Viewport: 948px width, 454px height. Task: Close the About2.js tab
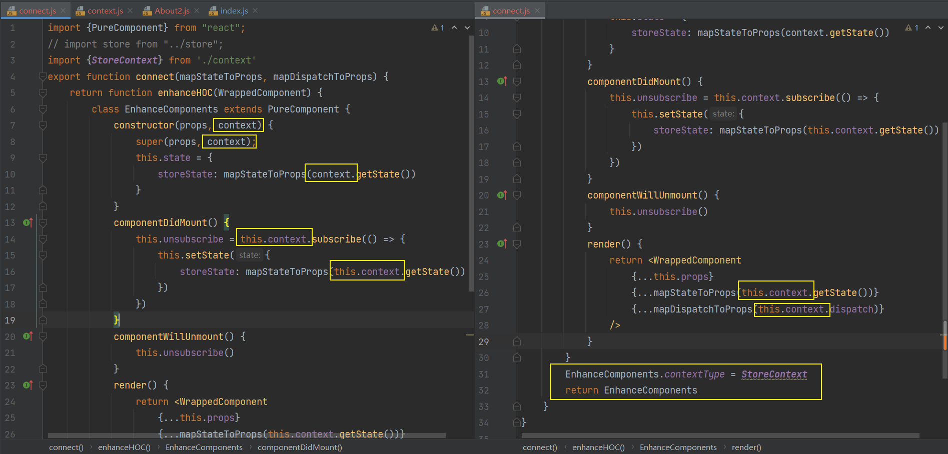pyautogui.click(x=197, y=10)
